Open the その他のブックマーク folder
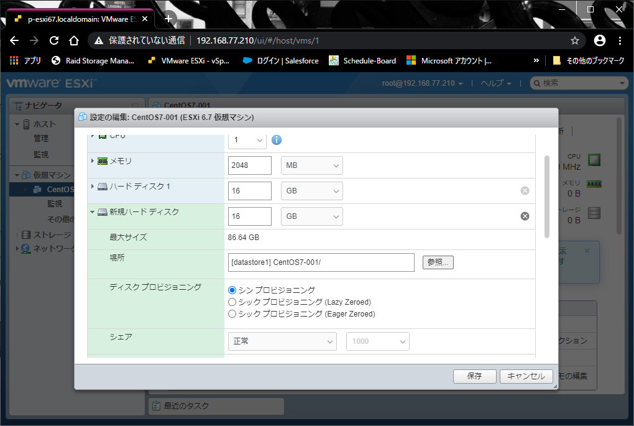Screen dimensions: 634x426 pyautogui.click(x=588, y=61)
